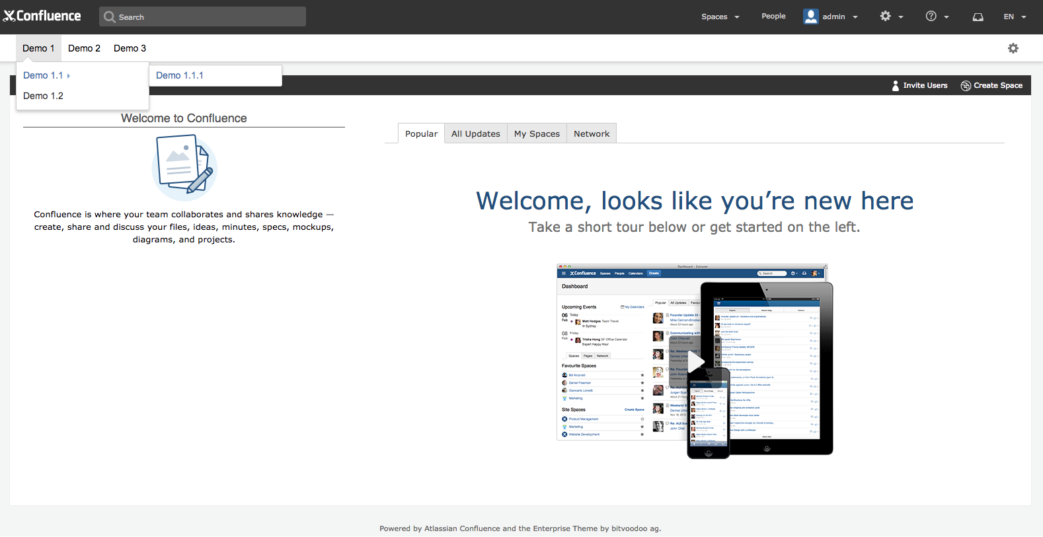Click the Confluence logo in header

(x=42, y=16)
